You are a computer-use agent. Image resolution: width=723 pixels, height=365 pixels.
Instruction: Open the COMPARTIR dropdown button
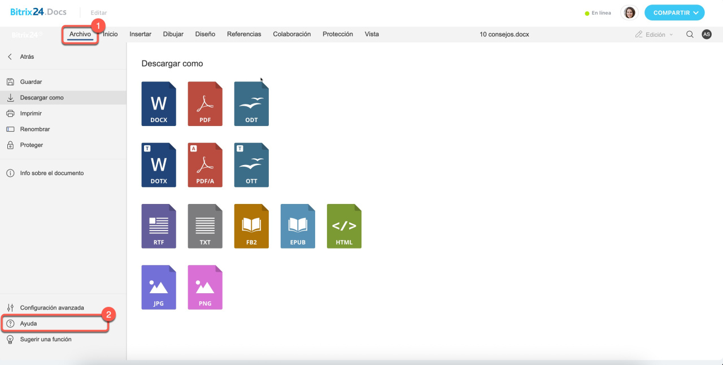(x=674, y=13)
